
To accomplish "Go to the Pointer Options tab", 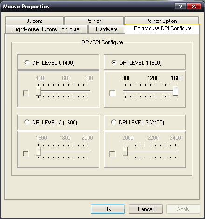I will click(x=162, y=21).
